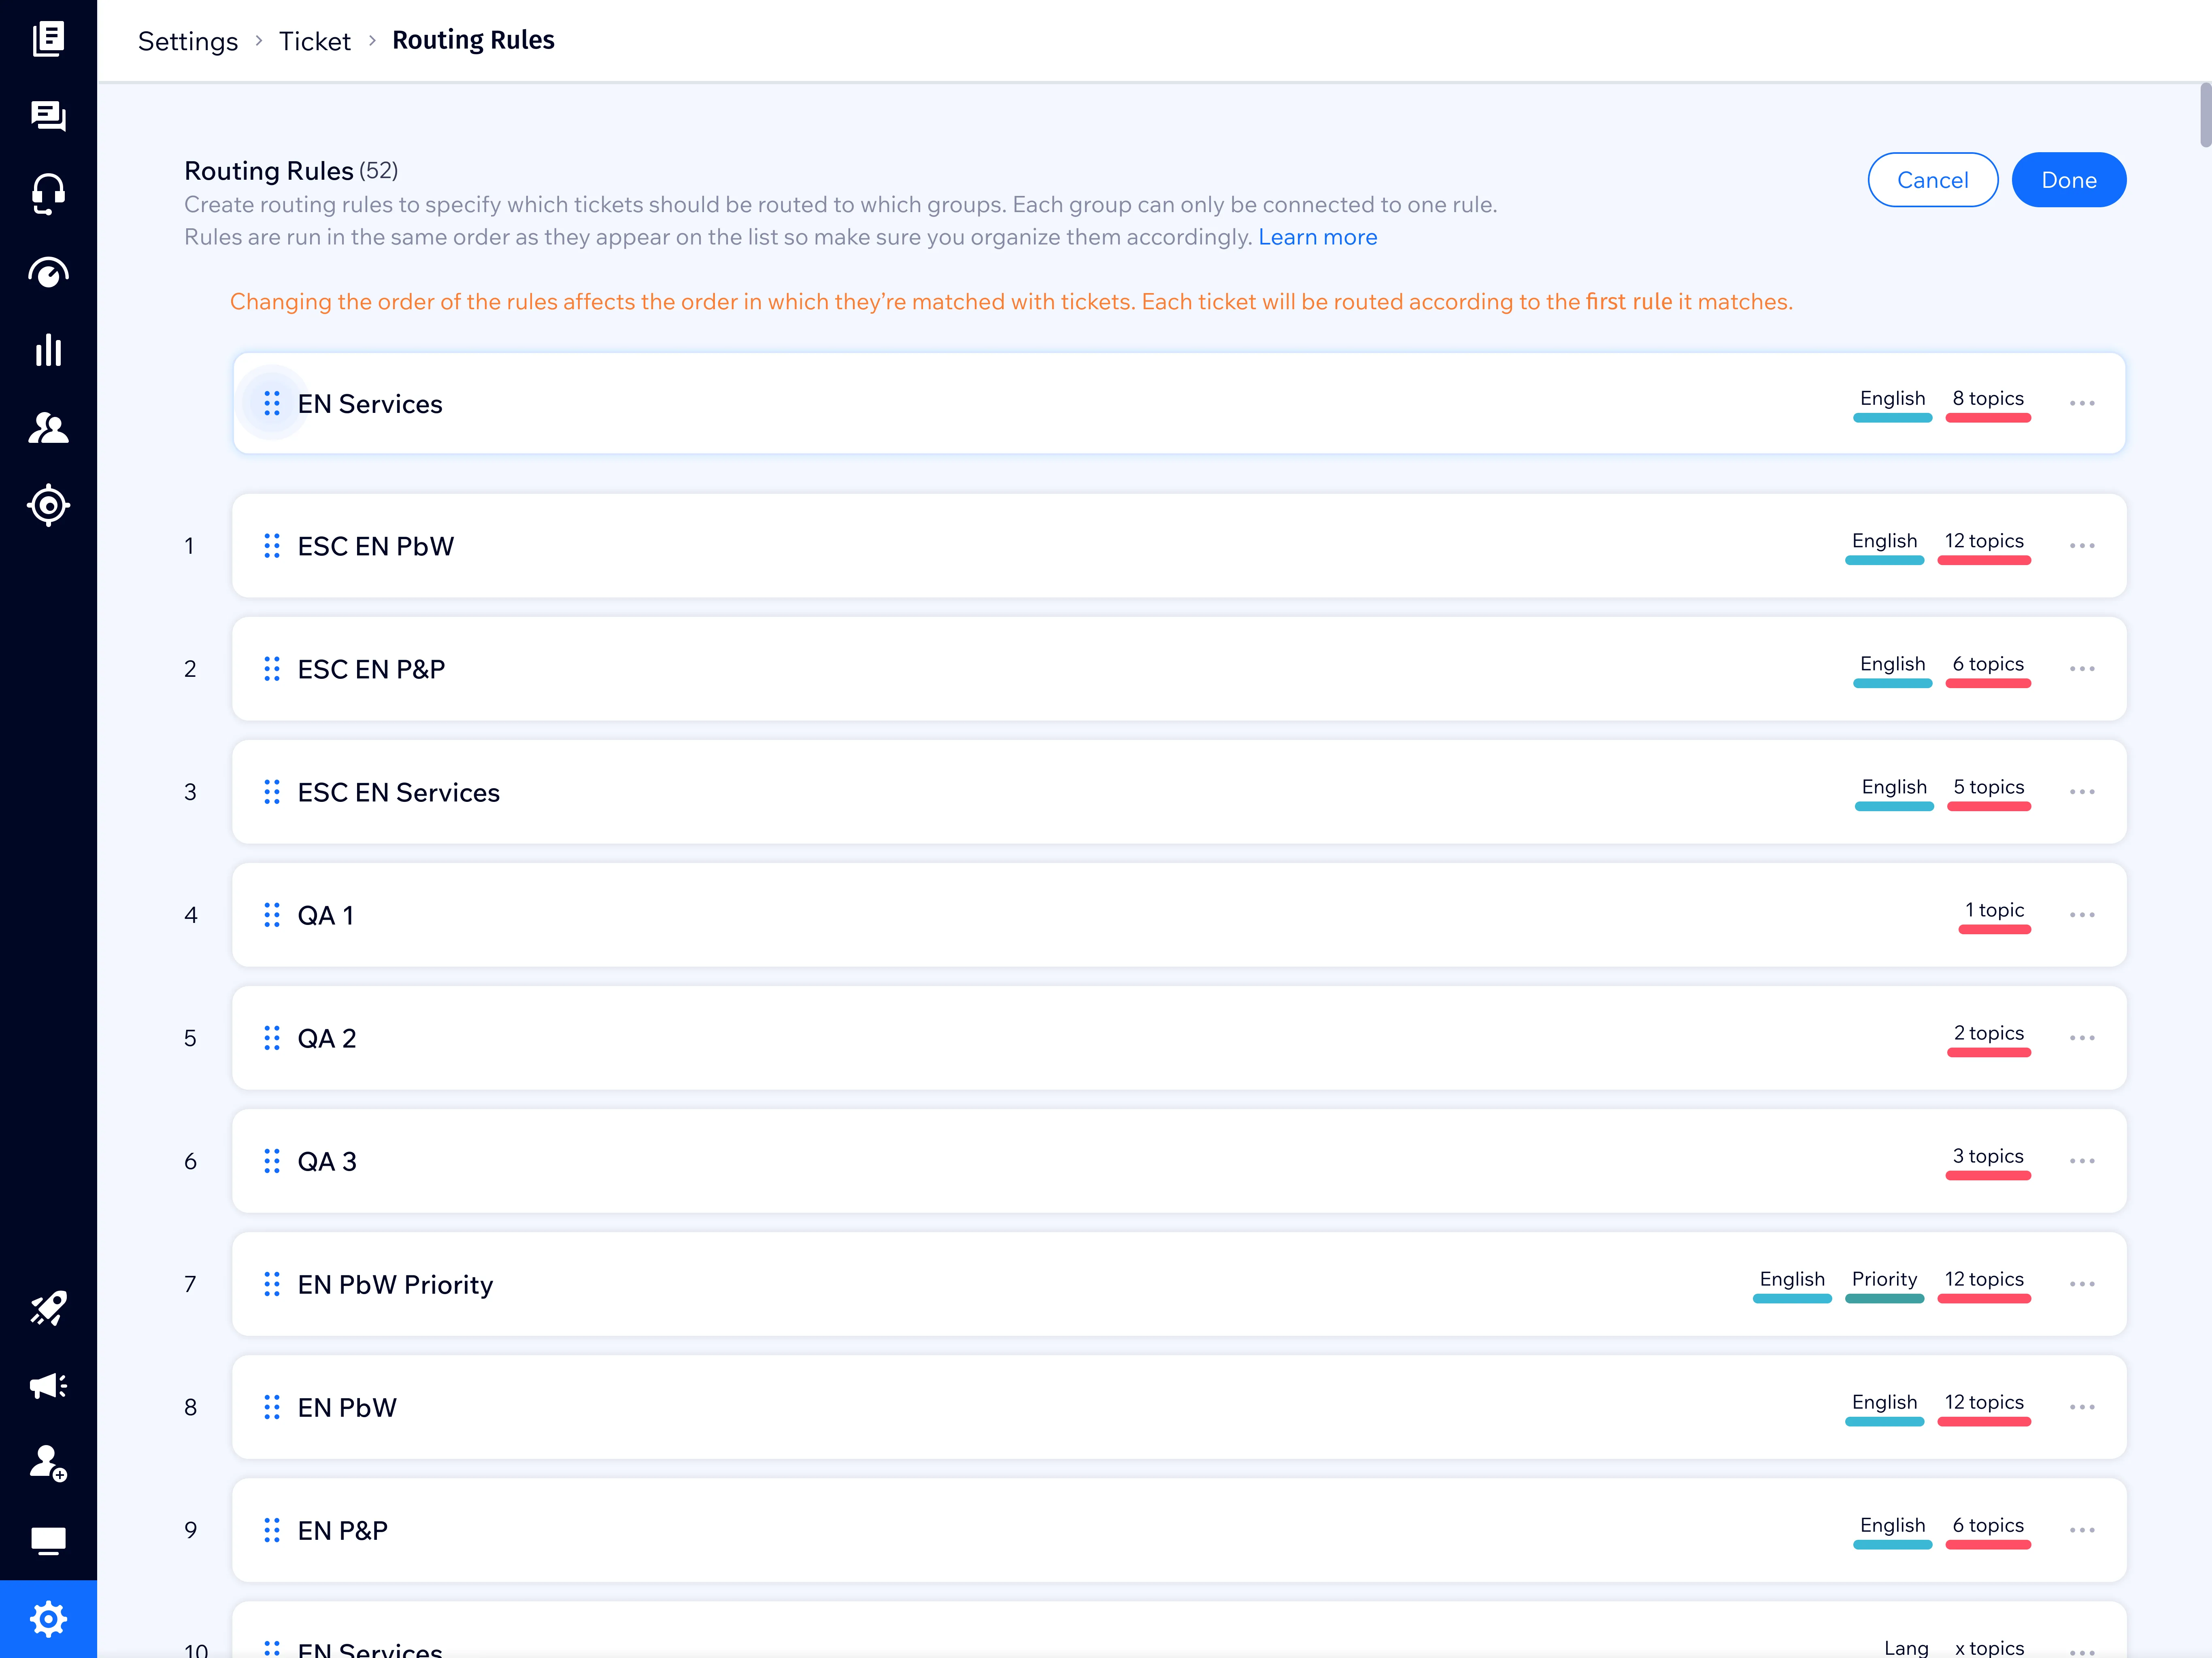The image size is (2212, 1658).
Task: Click the English tag on ESC EN PbW
Action: point(1884,546)
